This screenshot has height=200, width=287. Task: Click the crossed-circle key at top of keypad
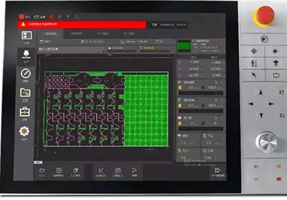click(264, 39)
